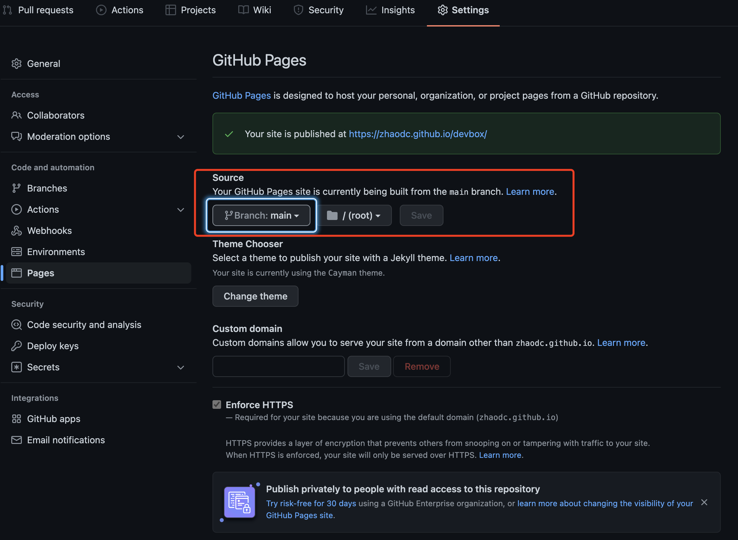Click Learn more in Custom domain section
The height and width of the screenshot is (540, 738).
pyautogui.click(x=621, y=343)
